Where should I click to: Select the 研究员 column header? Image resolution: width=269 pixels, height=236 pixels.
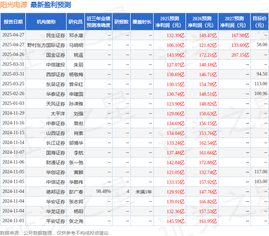click(x=76, y=22)
